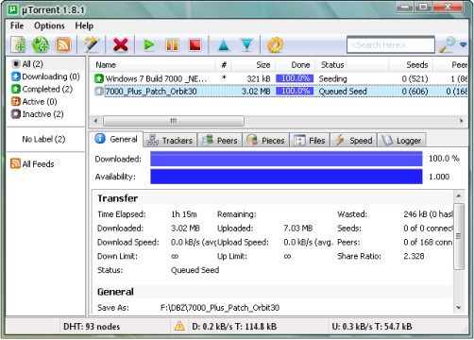Switch to the Peers tab
This screenshot has height=340, width=474.
pos(220,141)
